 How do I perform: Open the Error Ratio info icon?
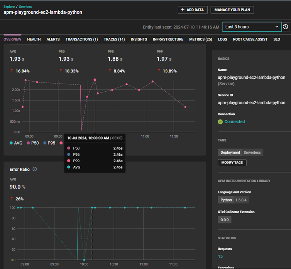35,169
